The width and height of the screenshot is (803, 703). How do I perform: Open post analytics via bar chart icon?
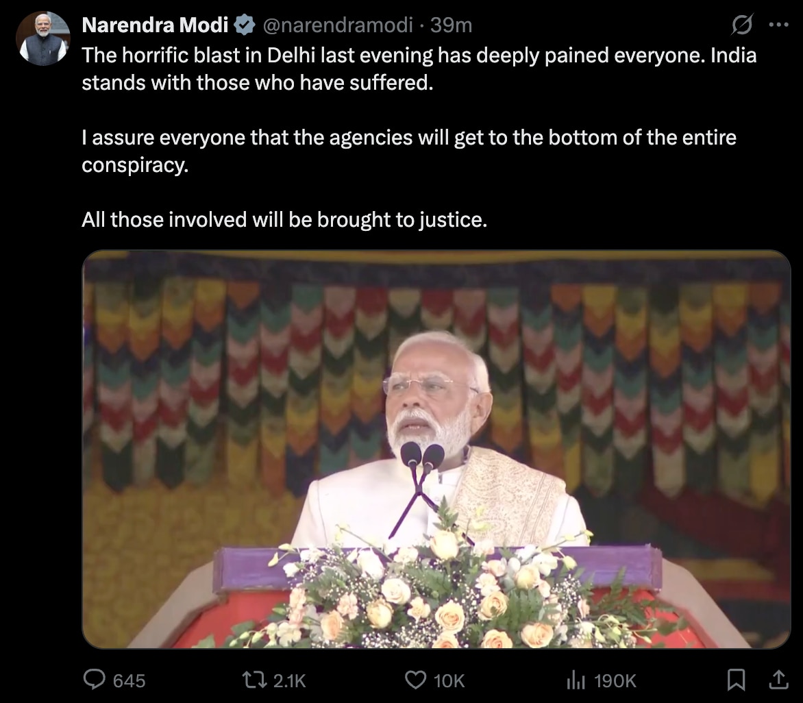point(576,680)
